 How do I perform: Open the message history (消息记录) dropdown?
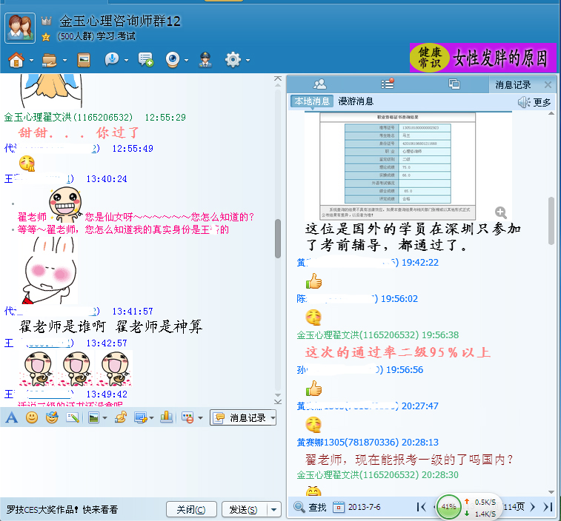point(243,418)
